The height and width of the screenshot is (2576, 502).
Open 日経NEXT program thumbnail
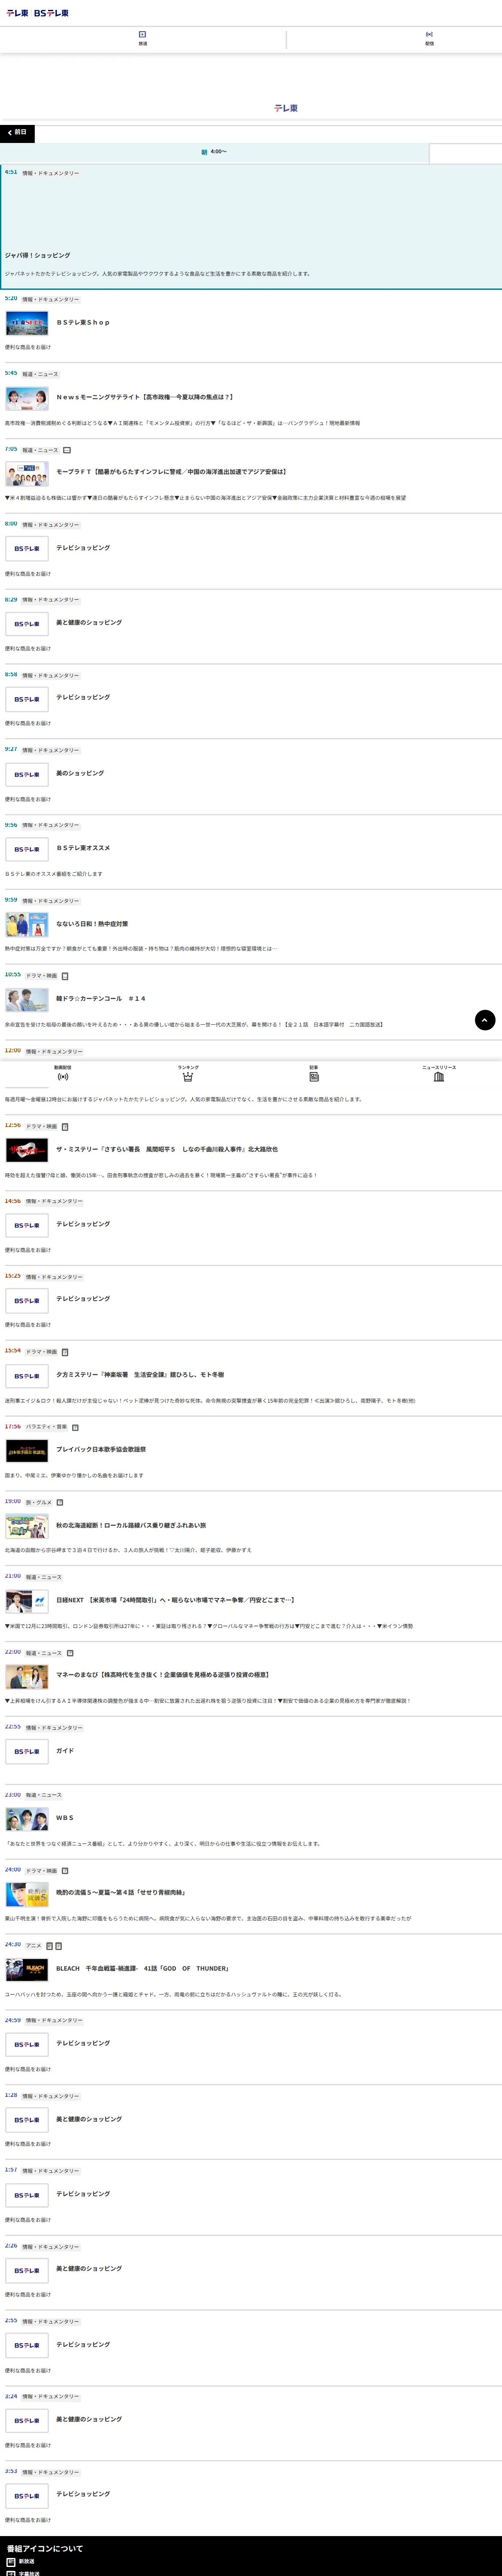(27, 1601)
